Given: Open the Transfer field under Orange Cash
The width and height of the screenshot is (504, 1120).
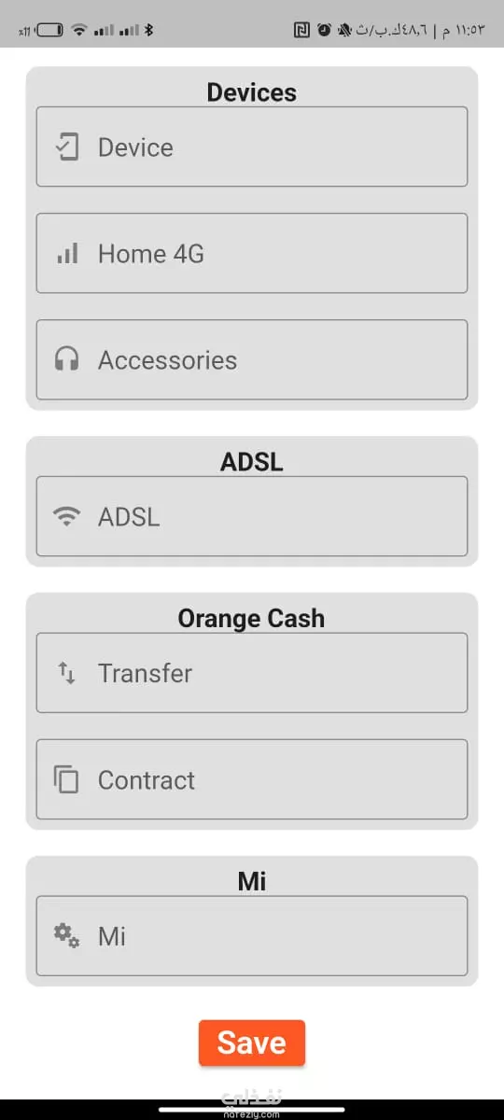Looking at the screenshot, I should click(x=252, y=673).
